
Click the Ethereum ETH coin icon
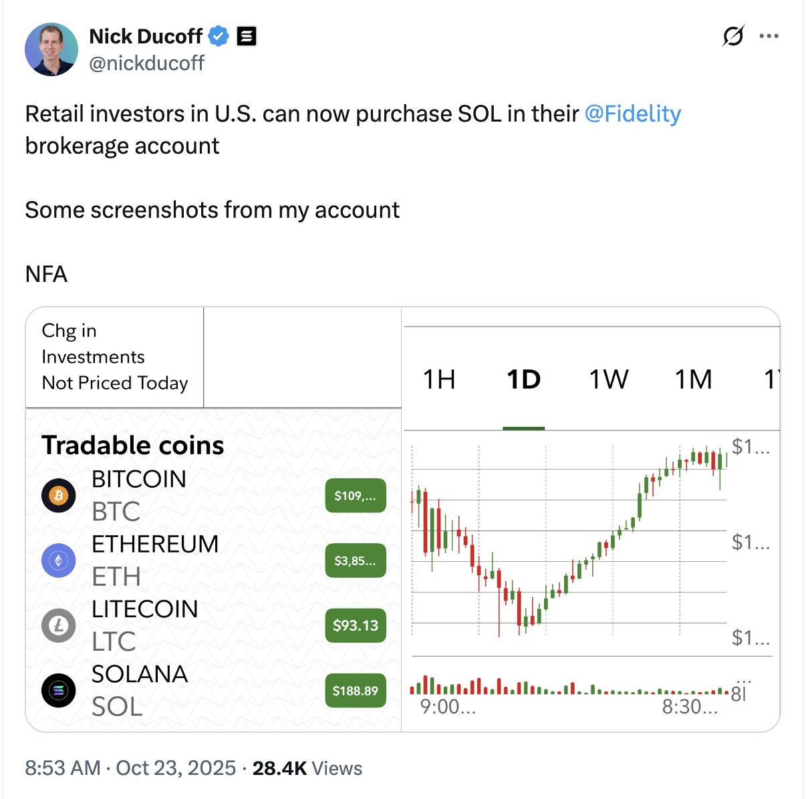(x=59, y=561)
